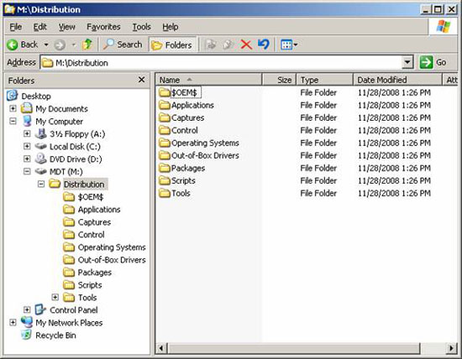Click the Copy To toolbar icon
Image resolution: width=462 pixels, height=359 pixels.
point(228,44)
